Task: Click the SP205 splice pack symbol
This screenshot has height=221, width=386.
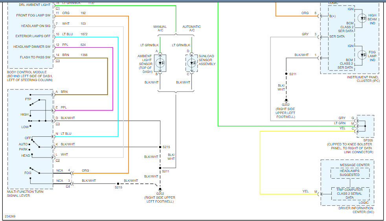Action: [x=365, y=126]
